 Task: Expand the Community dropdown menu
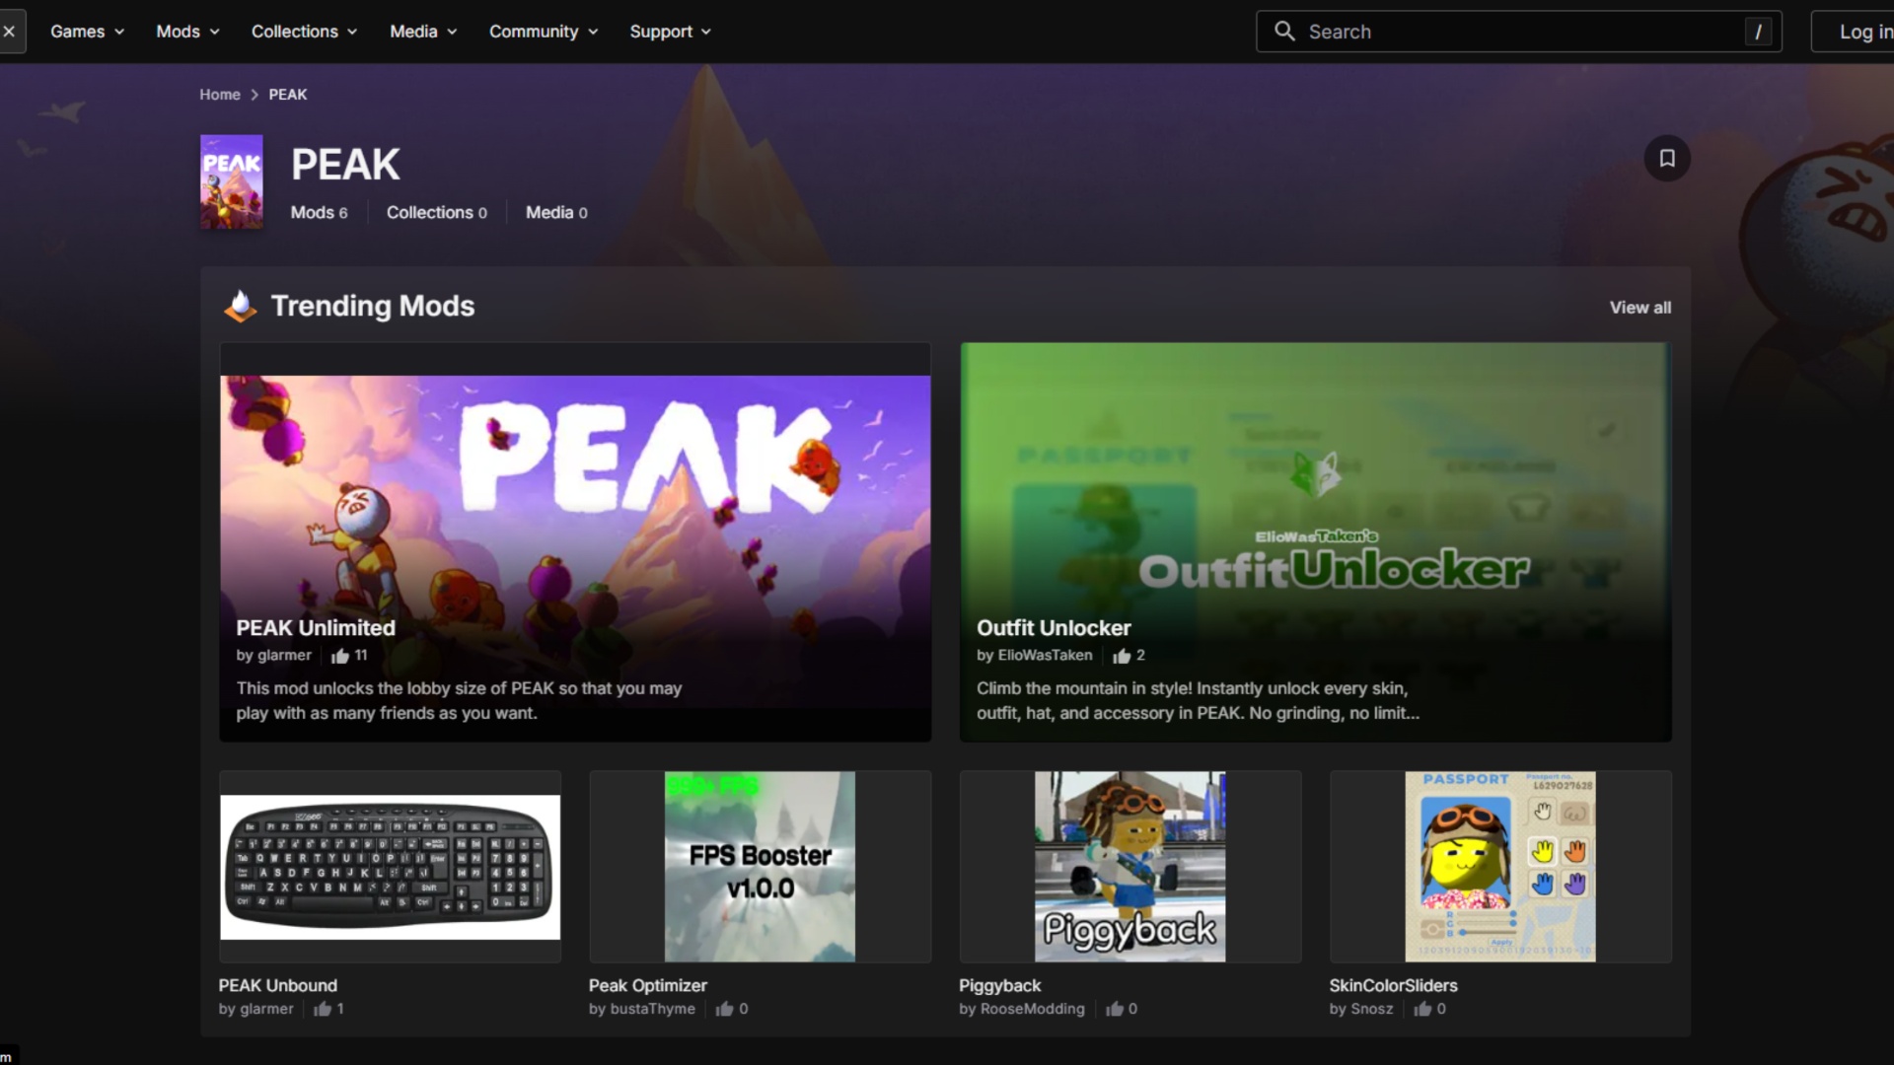pos(545,32)
